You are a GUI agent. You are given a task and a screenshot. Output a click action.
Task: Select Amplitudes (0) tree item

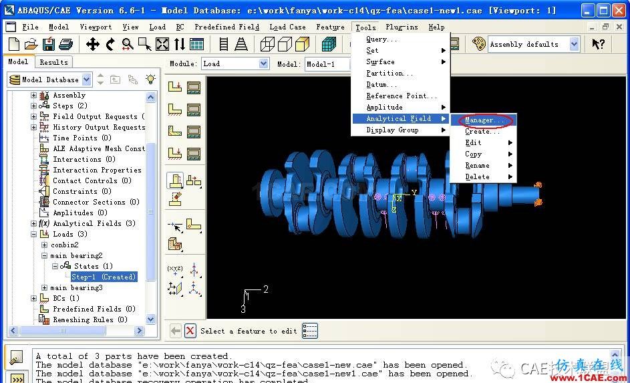tap(80, 213)
